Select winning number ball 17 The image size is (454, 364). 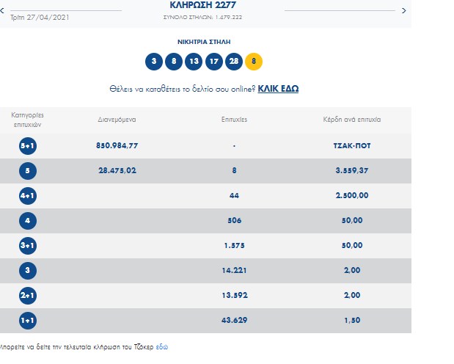coord(213,62)
